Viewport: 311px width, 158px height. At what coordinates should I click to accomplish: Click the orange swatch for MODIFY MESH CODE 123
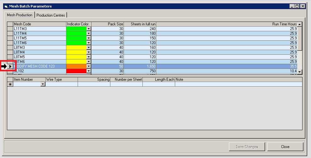coord(76,66)
